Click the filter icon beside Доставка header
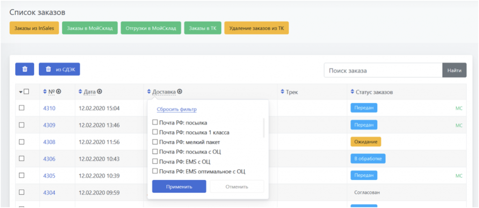 [180, 92]
